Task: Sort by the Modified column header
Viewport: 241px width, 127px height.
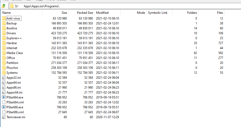Action: (x=107, y=13)
